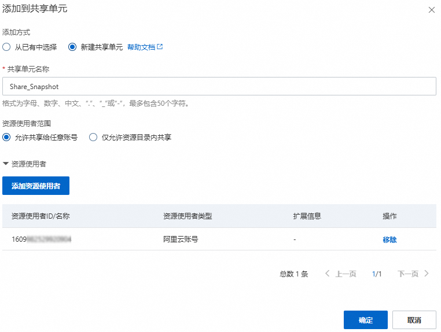Open the 帮助文档 link
Image resolution: width=441 pixels, height=332 pixels.
(x=141, y=47)
